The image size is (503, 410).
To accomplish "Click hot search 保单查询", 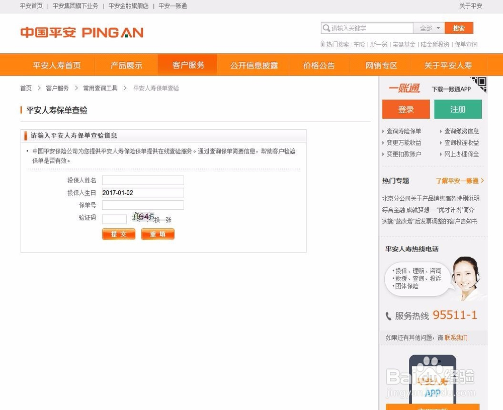I will (466, 44).
